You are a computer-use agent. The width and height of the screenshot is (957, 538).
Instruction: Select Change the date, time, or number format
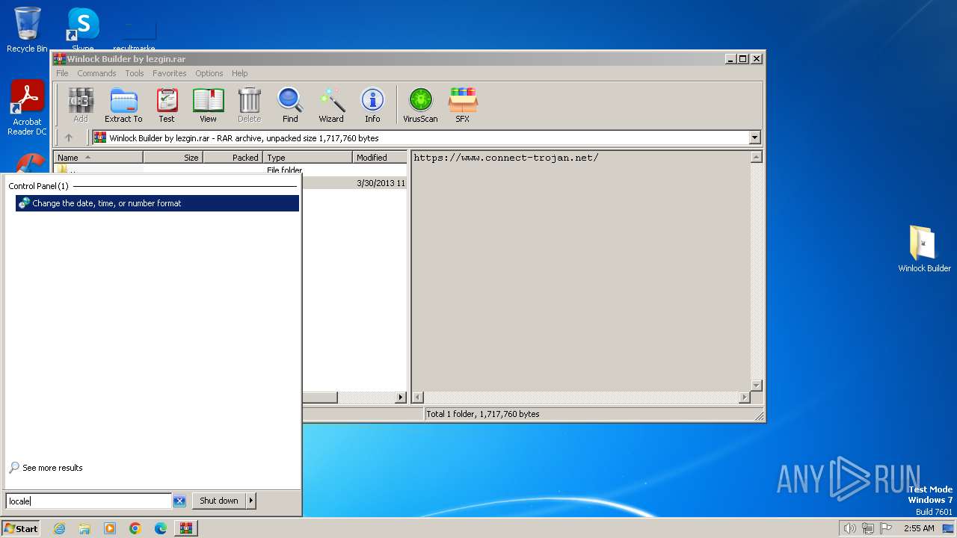pos(157,203)
